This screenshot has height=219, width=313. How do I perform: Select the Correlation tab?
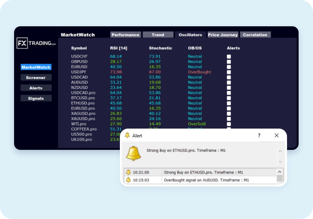[x=255, y=35]
